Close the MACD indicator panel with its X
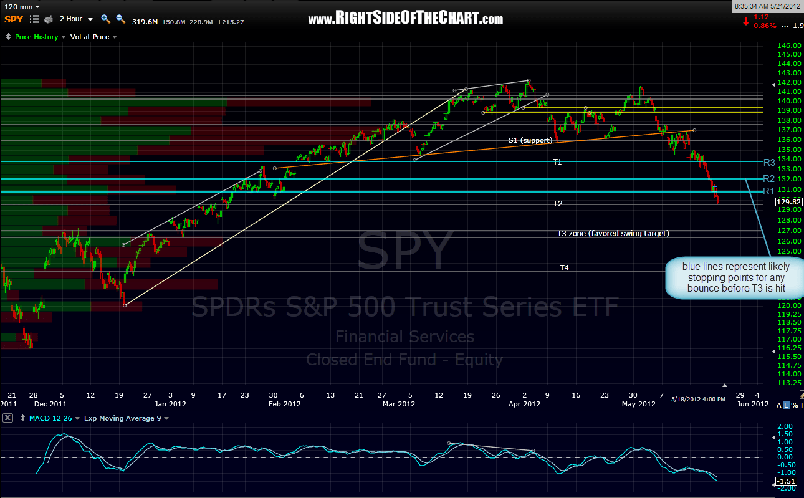The image size is (804, 498). (7, 418)
